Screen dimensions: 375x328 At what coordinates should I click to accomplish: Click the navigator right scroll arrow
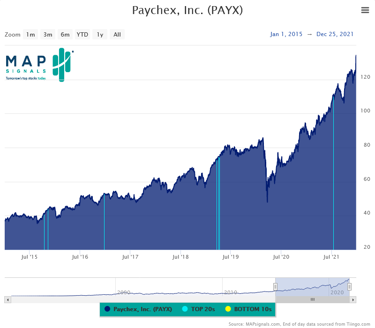[x=353, y=299]
